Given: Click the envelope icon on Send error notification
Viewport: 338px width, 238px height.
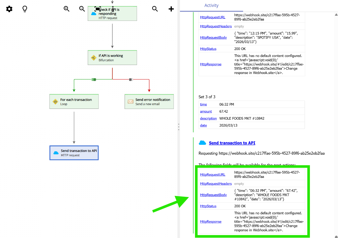Looking at the screenshot, I should 131,102.
